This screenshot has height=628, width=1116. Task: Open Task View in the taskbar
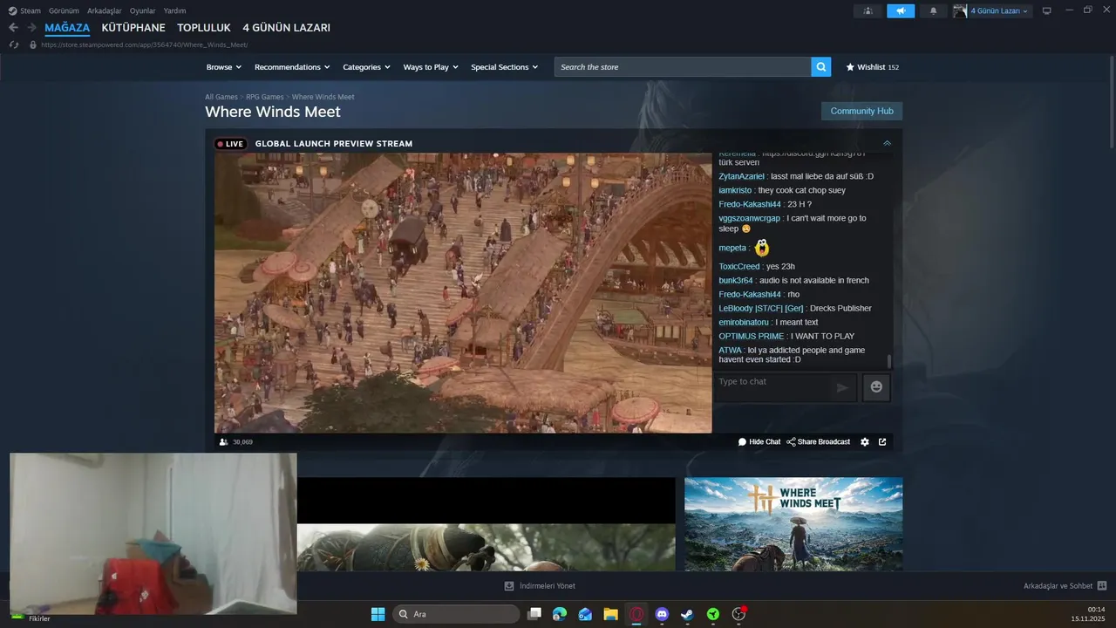click(534, 614)
